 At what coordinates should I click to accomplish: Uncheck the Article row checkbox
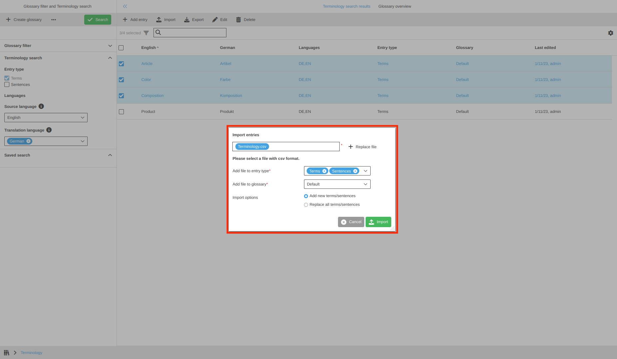[121, 64]
